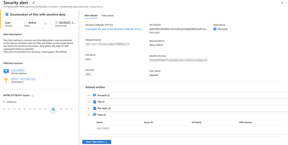Viewport: 288px width, 145px height.
Task: Click the file path value /bin/
Action: point(88,74)
